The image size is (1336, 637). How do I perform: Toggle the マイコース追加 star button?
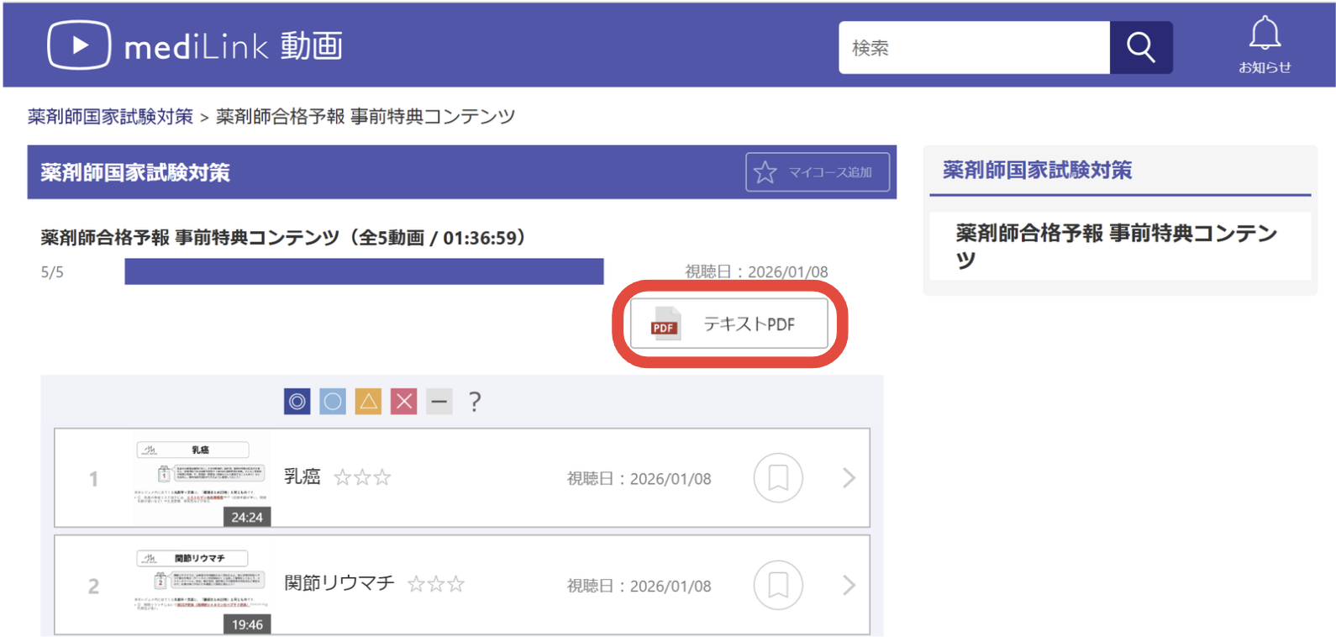tap(817, 172)
